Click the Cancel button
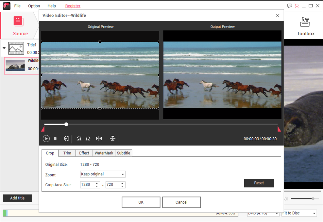This screenshot has height=222, width=323. coord(182,202)
